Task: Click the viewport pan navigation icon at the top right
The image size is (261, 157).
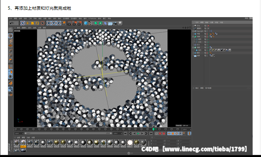Action: 183,28
